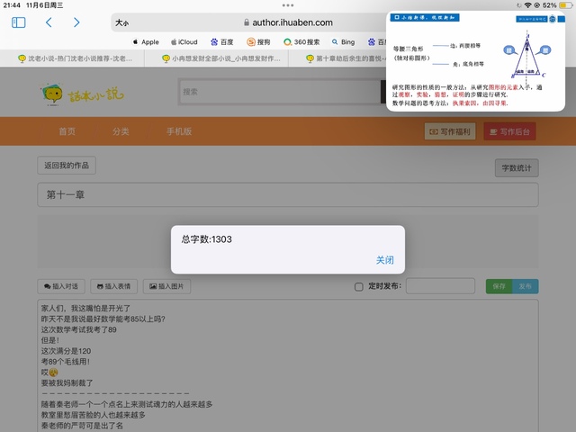
Task: Click the chapter title field 第十一章
Action: coord(287,194)
